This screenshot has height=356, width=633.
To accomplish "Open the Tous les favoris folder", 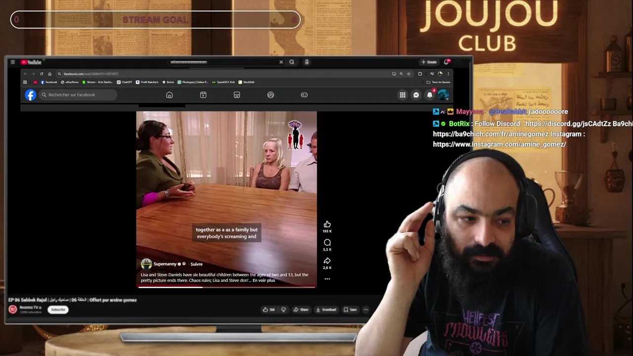I will [438, 82].
